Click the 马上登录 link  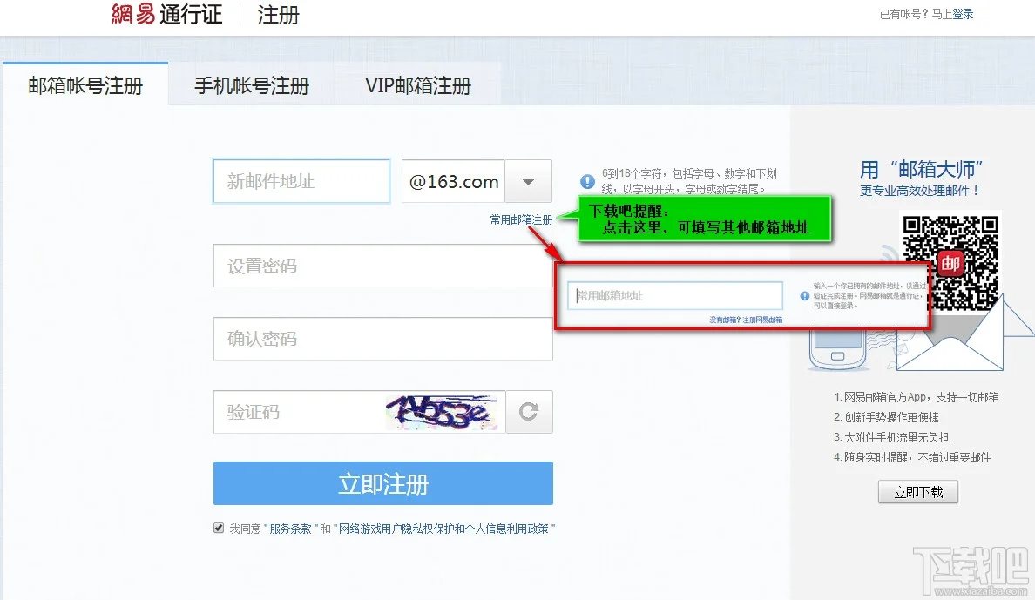point(952,14)
